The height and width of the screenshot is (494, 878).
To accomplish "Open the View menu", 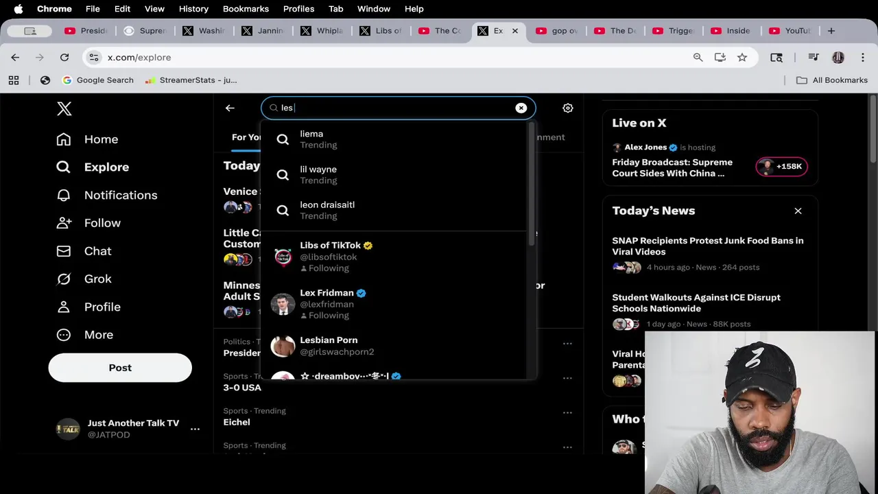I will (x=154, y=9).
